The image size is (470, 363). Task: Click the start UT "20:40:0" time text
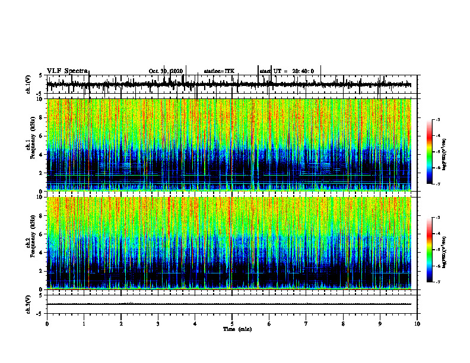(303, 71)
